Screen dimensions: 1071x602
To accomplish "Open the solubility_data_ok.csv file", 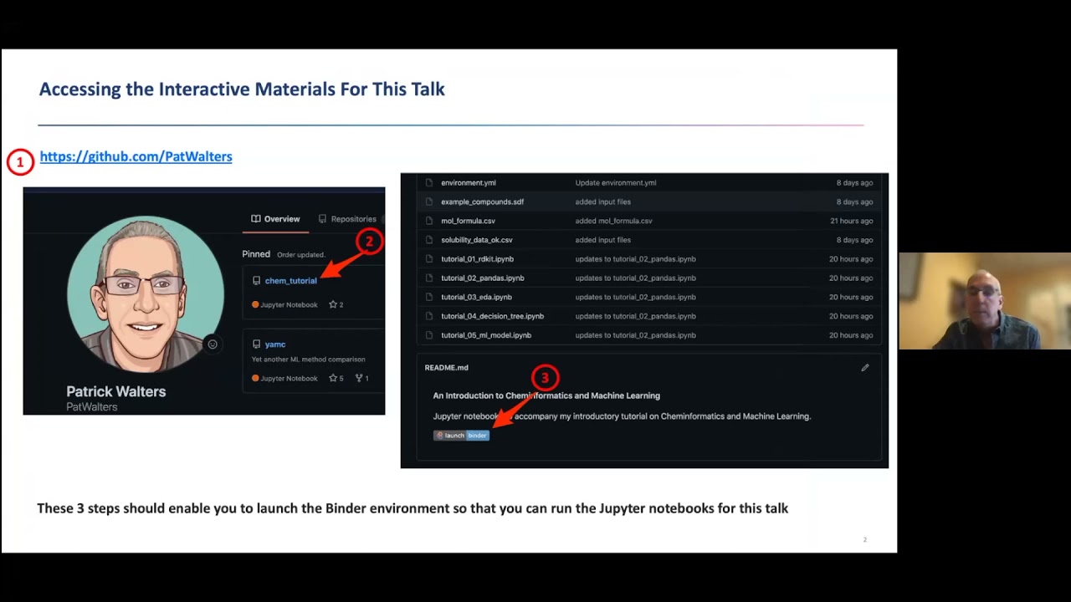I will pyautogui.click(x=477, y=241).
